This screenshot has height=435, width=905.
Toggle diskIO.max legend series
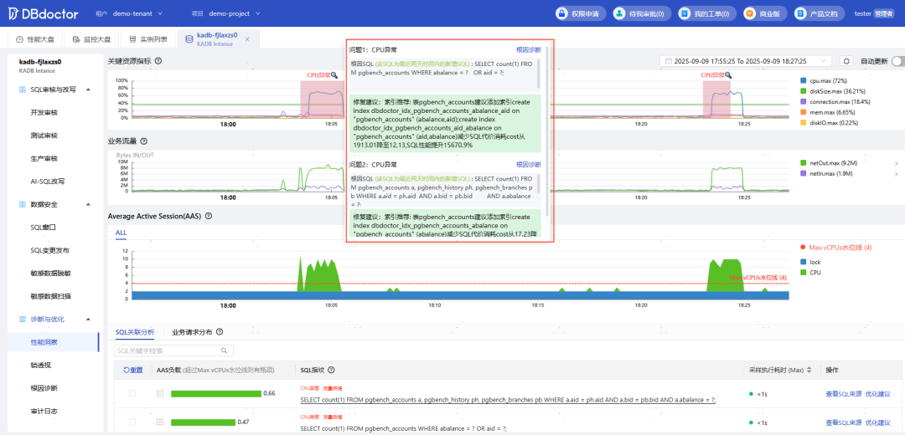[830, 122]
